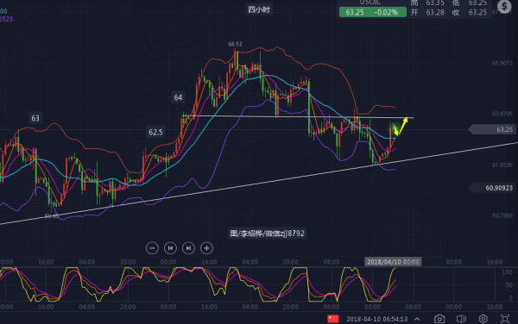Jump to previous bar with skip-back button
This screenshot has height=324, width=518.
pos(170,248)
